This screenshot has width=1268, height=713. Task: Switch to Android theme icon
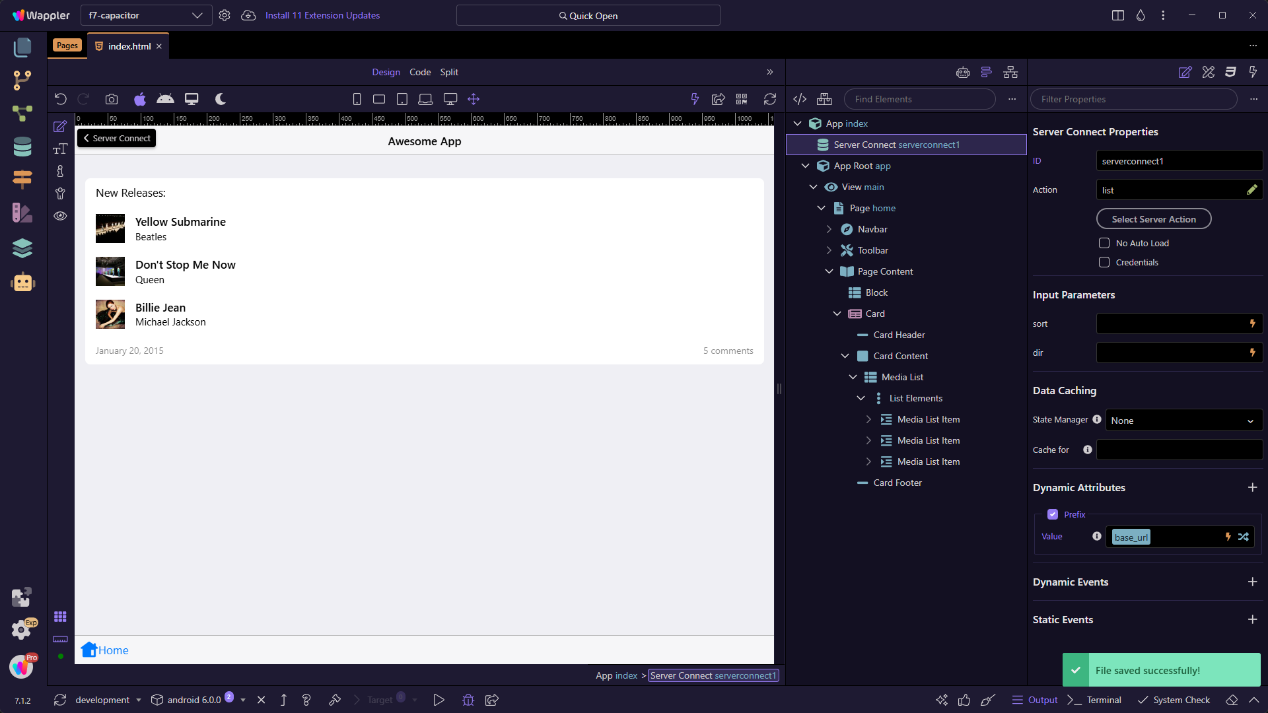165,99
